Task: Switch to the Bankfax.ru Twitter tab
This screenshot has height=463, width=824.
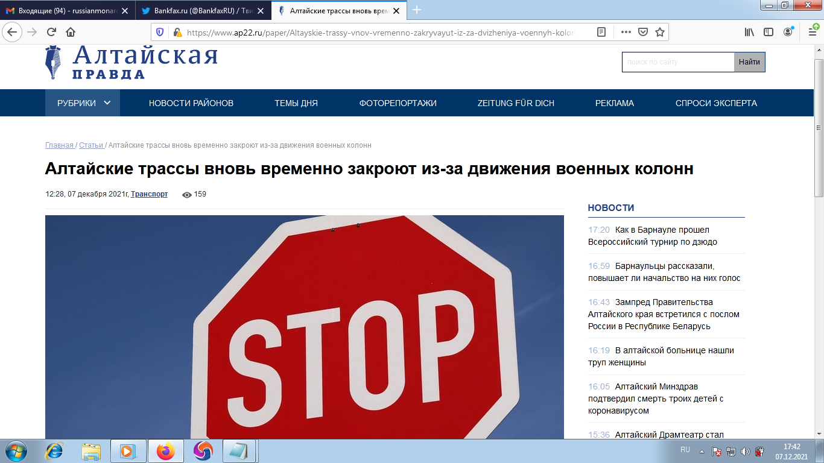Action: [x=199, y=10]
